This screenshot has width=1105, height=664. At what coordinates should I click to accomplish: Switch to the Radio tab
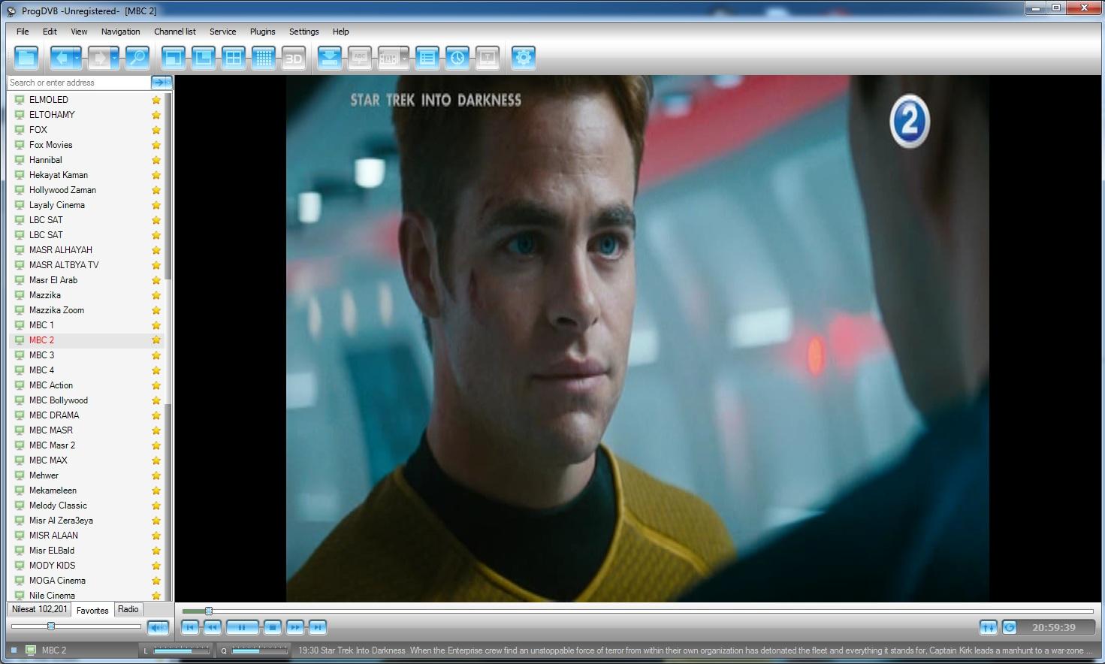pyautogui.click(x=128, y=609)
